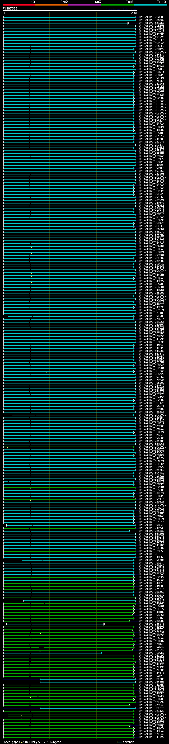Click the shorter alignment bar for B2XYE5

[66, 23]
